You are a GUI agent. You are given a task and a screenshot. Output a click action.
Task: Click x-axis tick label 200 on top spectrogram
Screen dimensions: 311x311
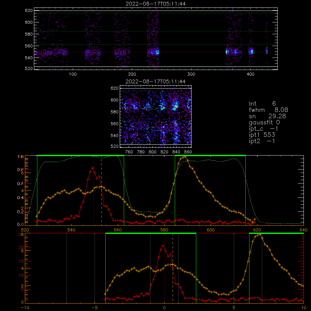(132, 74)
